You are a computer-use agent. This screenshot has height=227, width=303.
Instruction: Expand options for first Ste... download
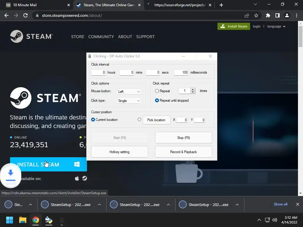click(x=30, y=205)
